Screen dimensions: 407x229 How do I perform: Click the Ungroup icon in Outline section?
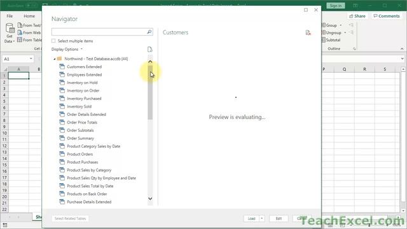point(324,32)
